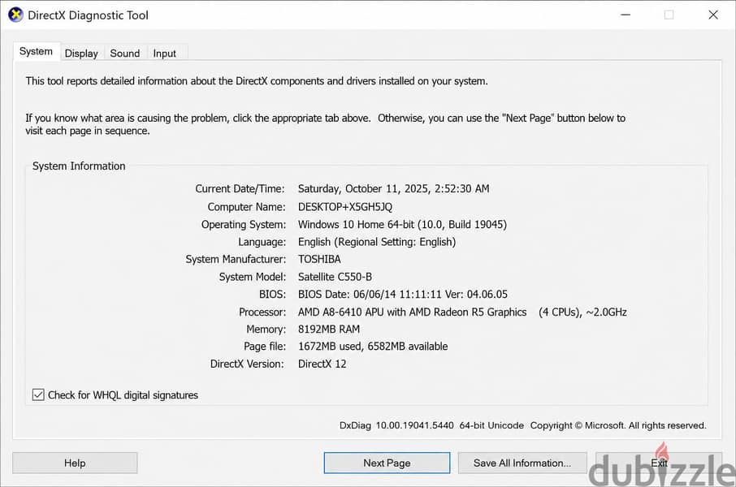
Task: Click 'Windows 10 Home 64-bit (10.0, Build 19045)'
Action: point(402,224)
